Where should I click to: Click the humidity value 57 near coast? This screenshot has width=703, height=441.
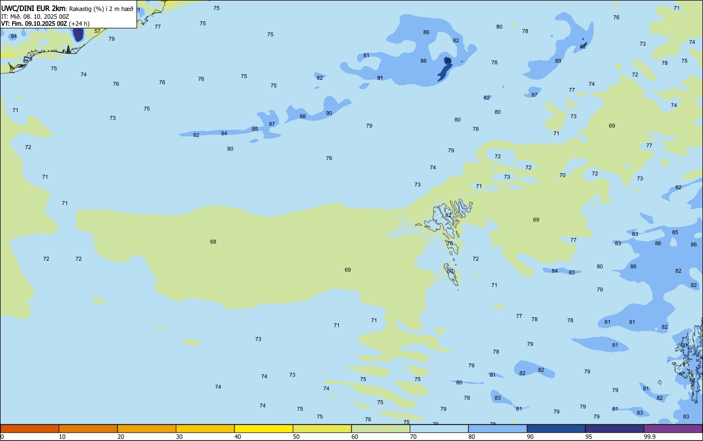97,31
